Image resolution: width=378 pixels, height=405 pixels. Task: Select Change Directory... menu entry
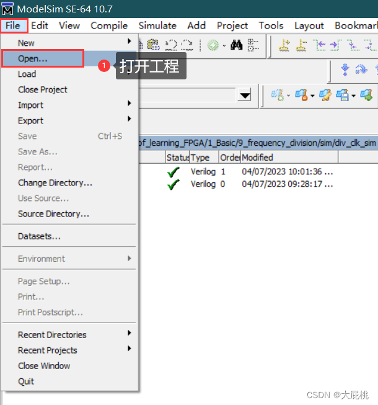click(x=69, y=183)
